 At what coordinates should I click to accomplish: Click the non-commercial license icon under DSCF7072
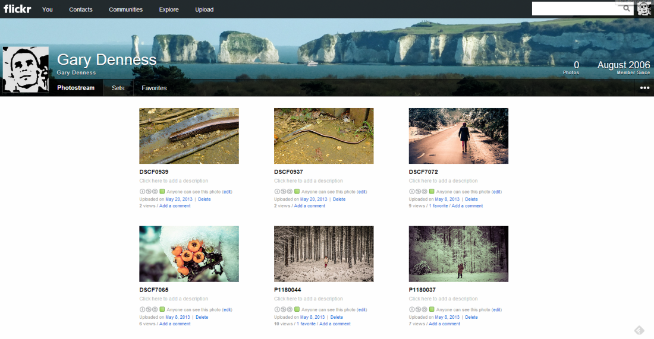point(418,192)
